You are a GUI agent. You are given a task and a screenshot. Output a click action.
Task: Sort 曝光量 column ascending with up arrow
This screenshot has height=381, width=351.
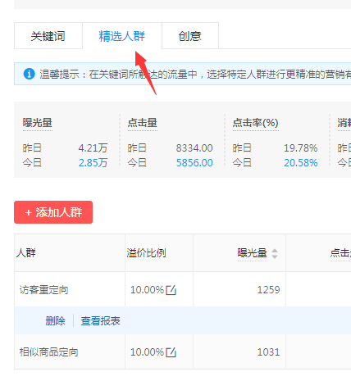(x=275, y=251)
